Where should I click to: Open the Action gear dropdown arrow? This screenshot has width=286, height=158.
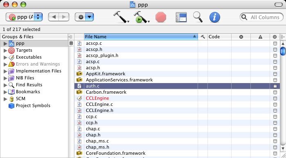pyautogui.click(x=89, y=17)
